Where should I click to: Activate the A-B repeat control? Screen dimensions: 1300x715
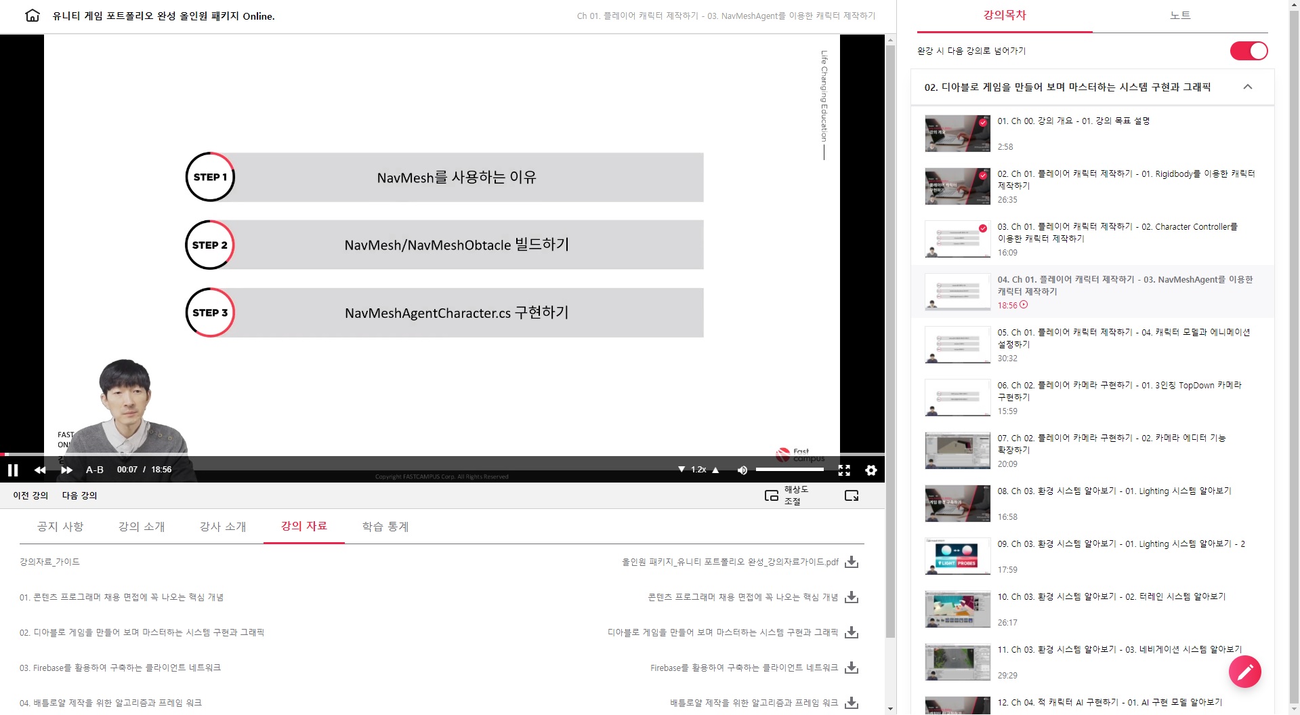[95, 470]
